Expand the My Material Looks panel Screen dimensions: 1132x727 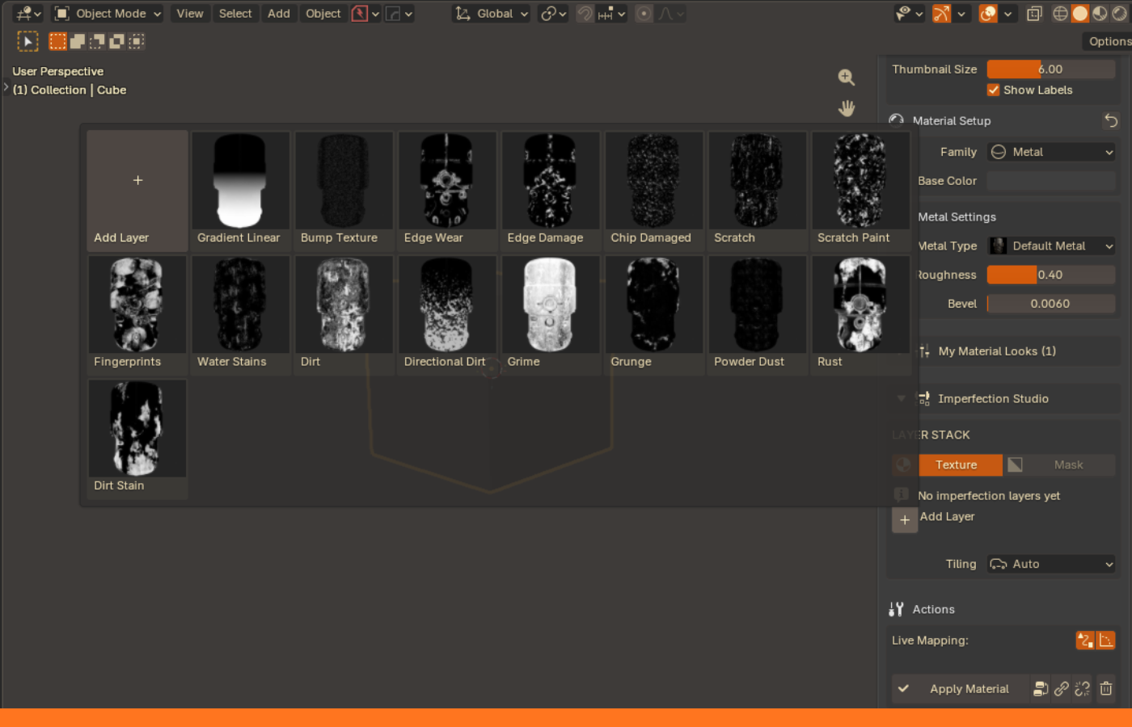[996, 351]
